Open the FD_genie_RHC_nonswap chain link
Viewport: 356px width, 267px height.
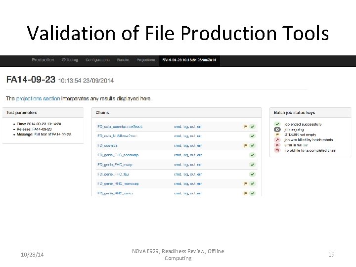tap(118, 183)
